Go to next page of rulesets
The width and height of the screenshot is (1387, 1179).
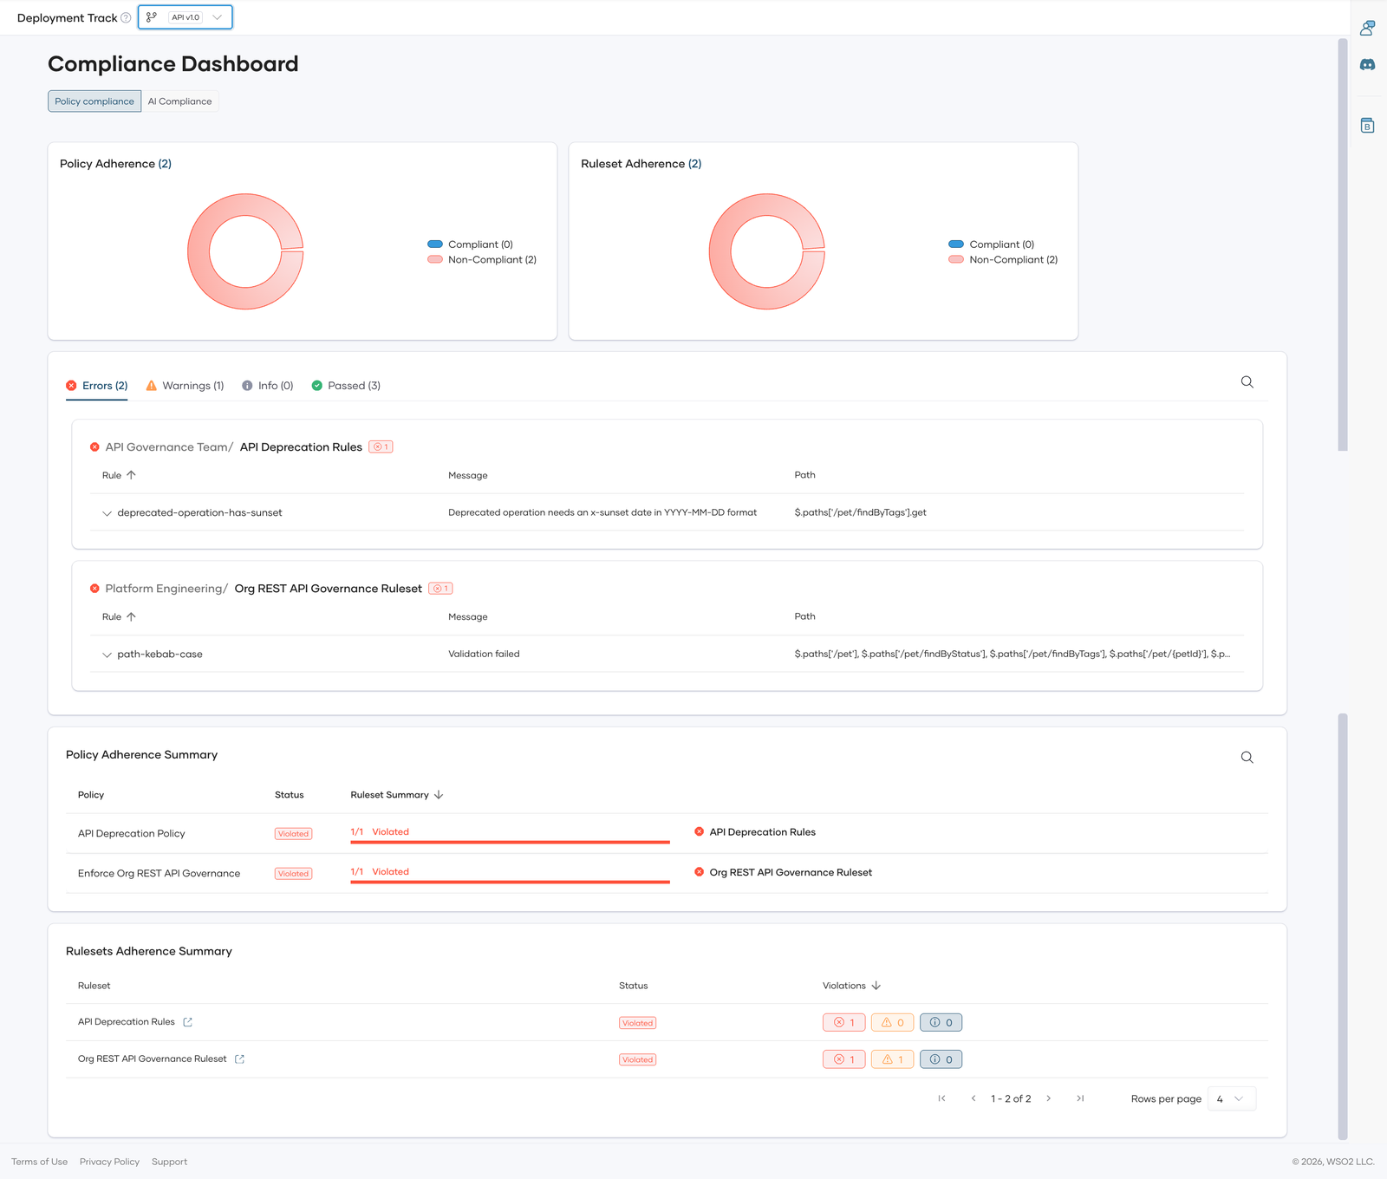[x=1048, y=1098]
